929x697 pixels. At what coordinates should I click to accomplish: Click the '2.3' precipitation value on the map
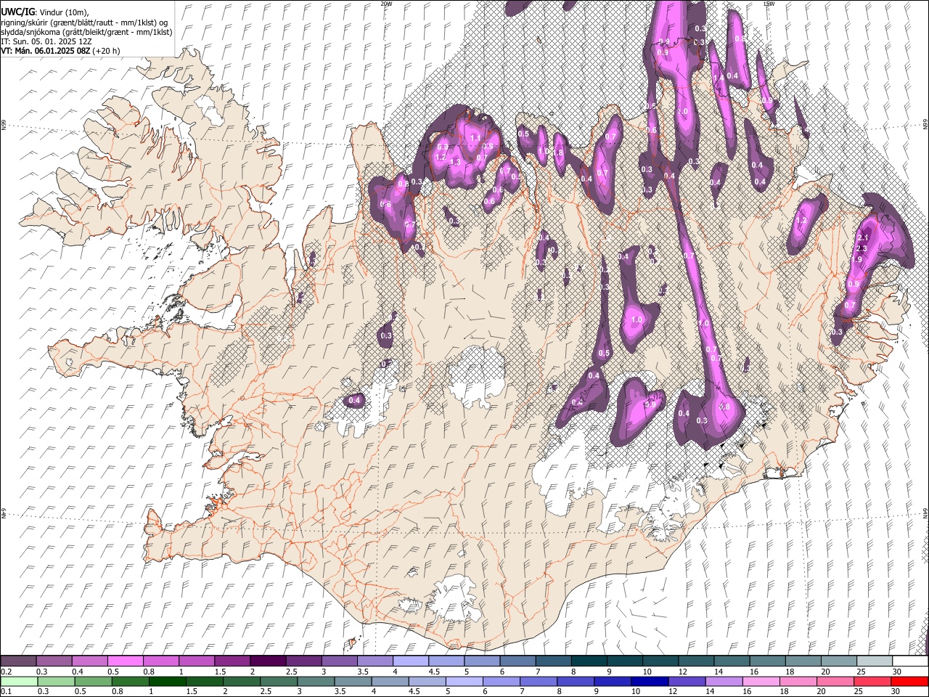[x=862, y=249]
